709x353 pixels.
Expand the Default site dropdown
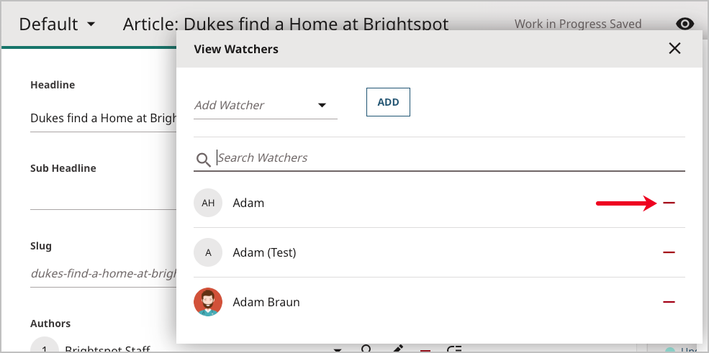pyautogui.click(x=58, y=24)
